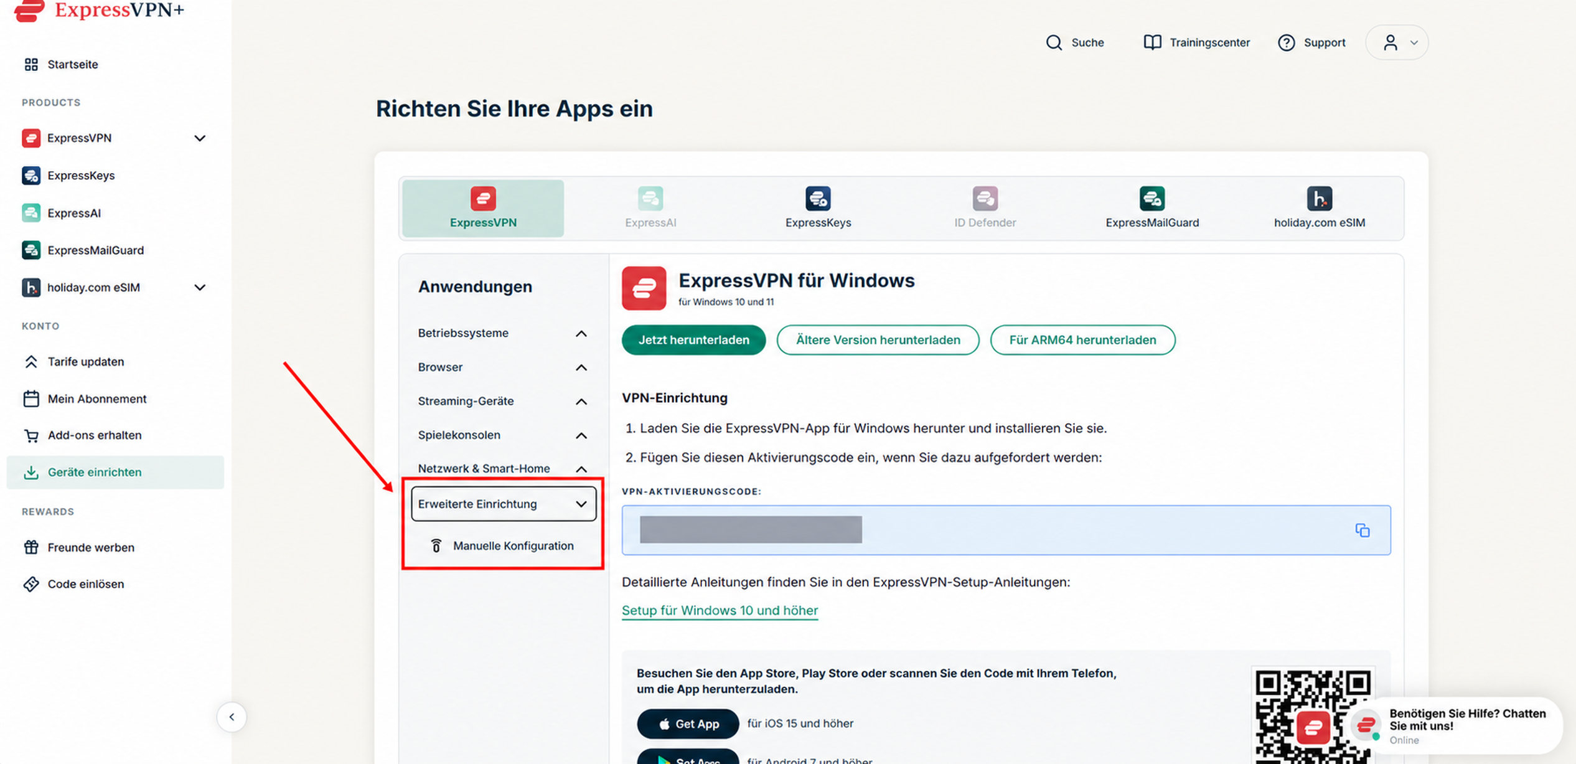Viewport: 1576px width, 764px height.
Task: Open ExpressMailGuard in the sidebar
Action: (x=95, y=250)
